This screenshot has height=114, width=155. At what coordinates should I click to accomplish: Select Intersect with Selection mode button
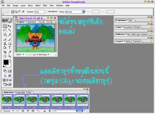click(x=23, y=12)
